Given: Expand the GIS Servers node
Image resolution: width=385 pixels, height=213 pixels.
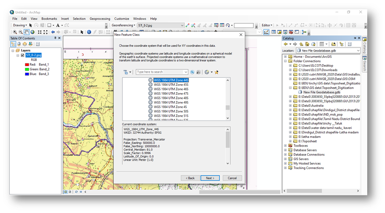Looking at the screenshot, I should click(285, 159).
